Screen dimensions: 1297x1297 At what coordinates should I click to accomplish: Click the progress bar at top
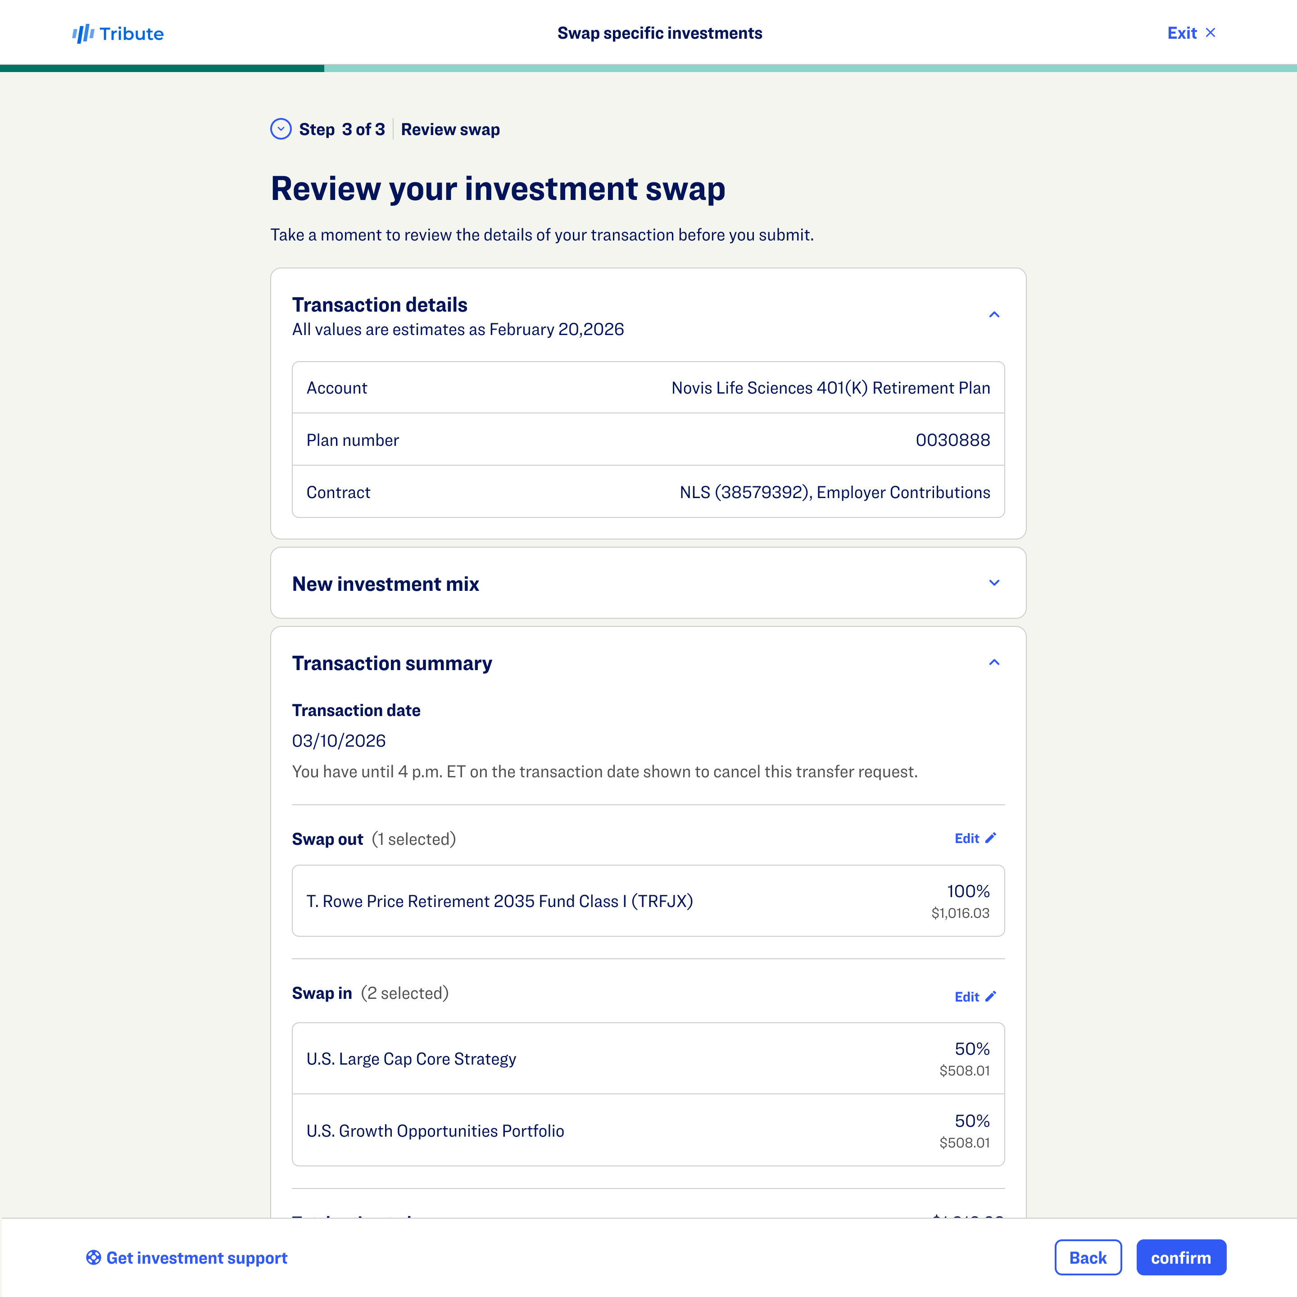point(648,68)
